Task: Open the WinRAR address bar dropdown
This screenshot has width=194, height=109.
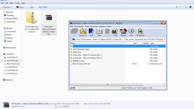Action: 165,39
